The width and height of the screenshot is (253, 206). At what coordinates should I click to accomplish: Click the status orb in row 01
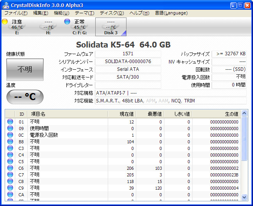tap(10, 121)
